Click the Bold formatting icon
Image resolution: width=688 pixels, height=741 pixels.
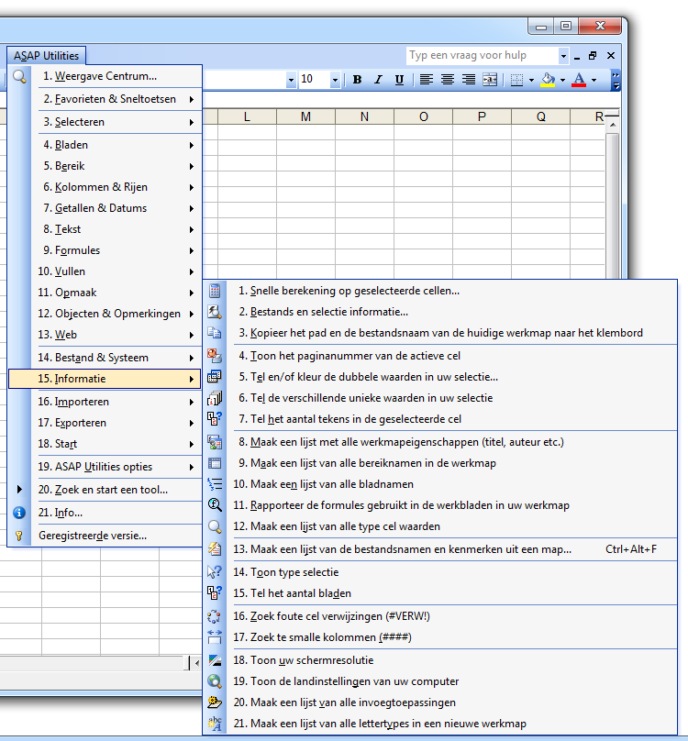(x=358, y=80)
